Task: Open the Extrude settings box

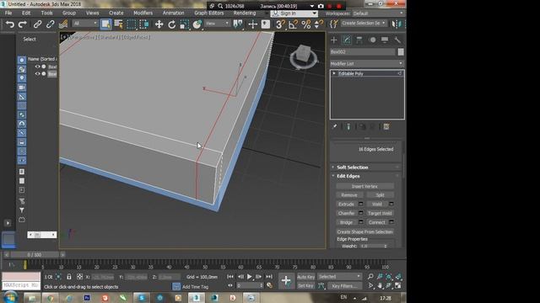Action: [360, 204]
